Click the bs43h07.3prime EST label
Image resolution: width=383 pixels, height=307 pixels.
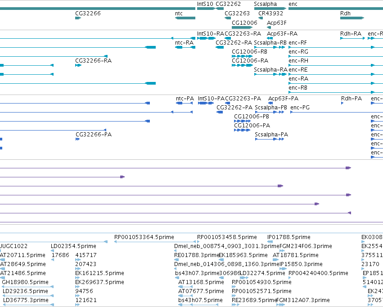[197, 273]
